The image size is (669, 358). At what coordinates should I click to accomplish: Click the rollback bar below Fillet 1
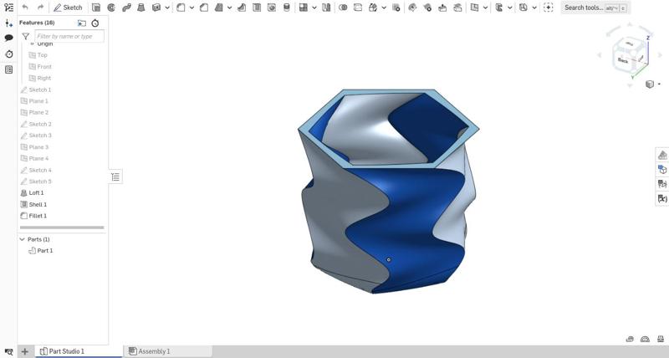coord(62,228)
